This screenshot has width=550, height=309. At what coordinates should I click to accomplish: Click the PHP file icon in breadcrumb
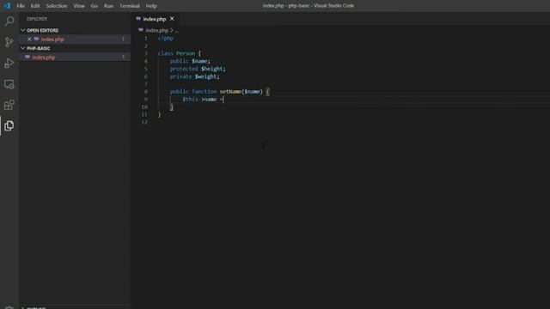coord(141,30)
